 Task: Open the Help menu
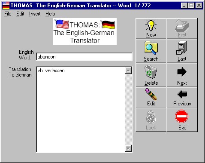[x=50, y=14]
